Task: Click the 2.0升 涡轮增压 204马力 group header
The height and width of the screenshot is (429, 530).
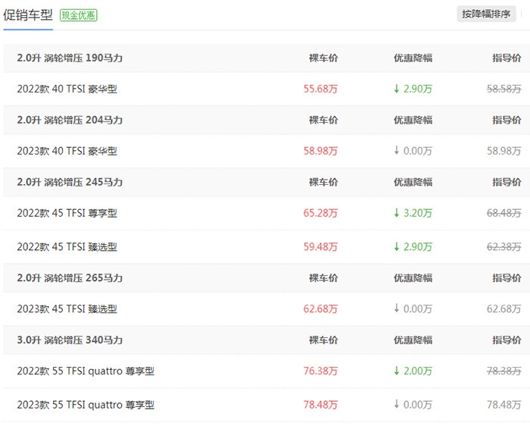Action: tap(70, 120)
